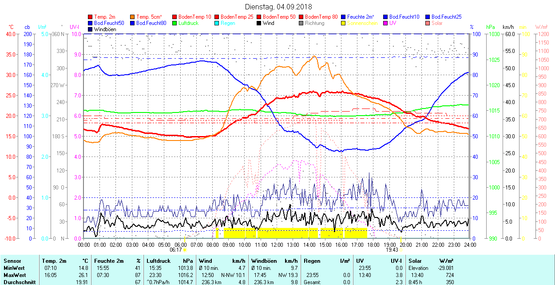Select the Solar legend label

[437, 23]
